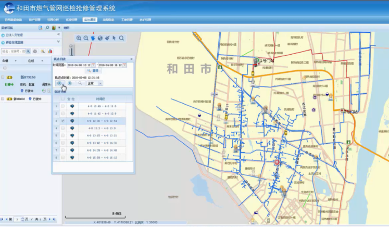Uncheck the box for track row 3
This screenshot has width=389, height=227.
click(63, 121)
